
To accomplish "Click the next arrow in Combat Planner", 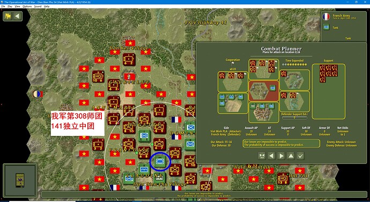I will tap(282, 156).
